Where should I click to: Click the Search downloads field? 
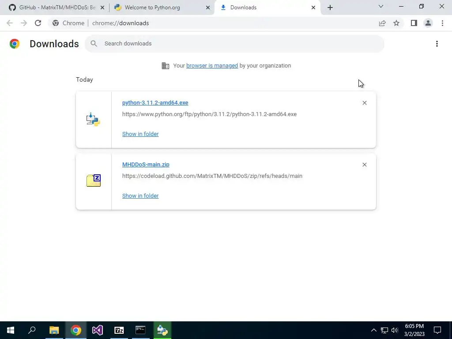tap(234, 44)
